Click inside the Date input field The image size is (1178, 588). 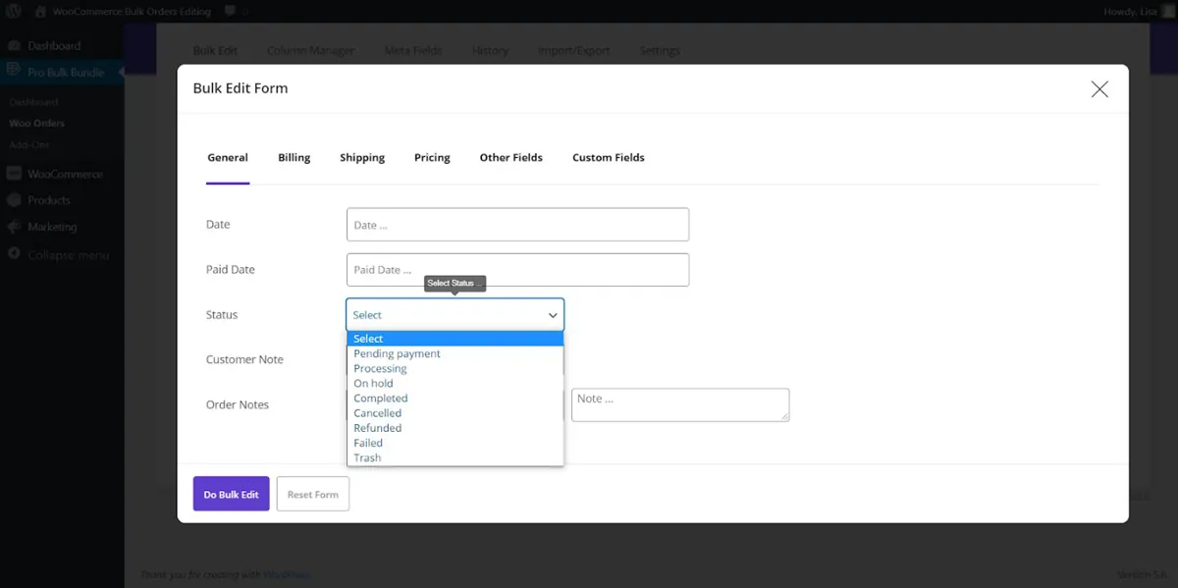pos(517,224)
